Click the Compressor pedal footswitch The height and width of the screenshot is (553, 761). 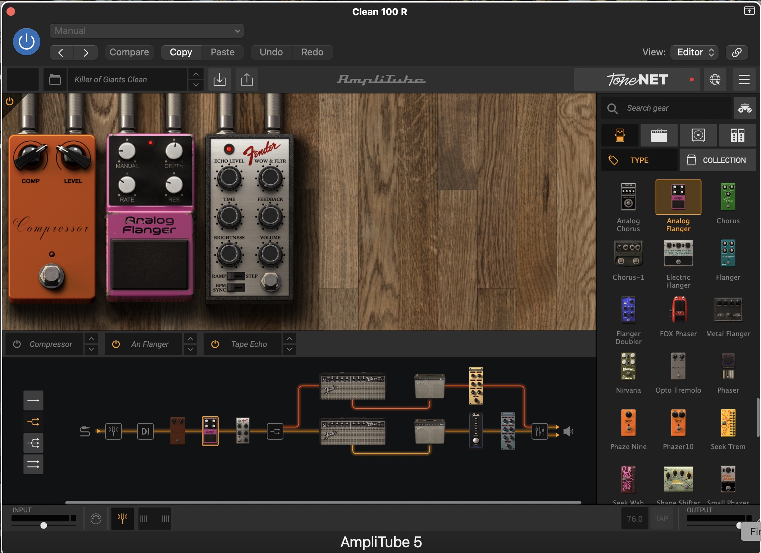tap(51, 276)
